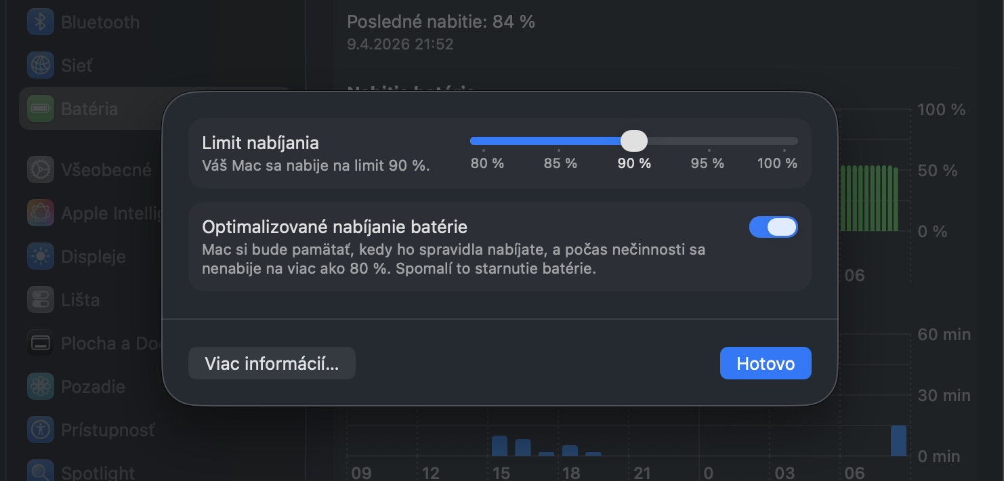Screen dimensions: 1004x481
Task: Click the Lišta icon in sidebar
Action: click(x=41, y=300)
